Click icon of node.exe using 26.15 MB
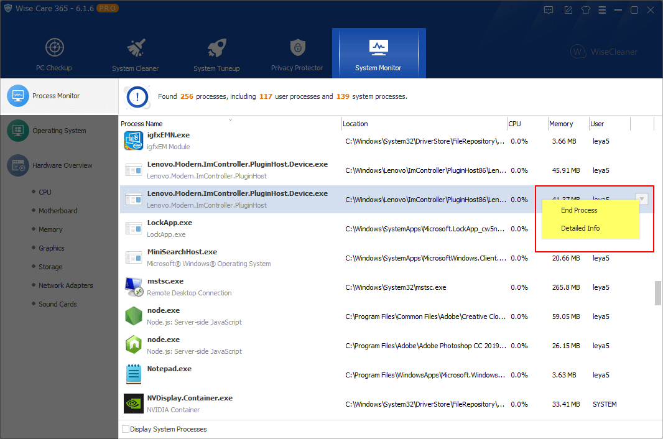The image size is (663, 439). coord(134,345)
